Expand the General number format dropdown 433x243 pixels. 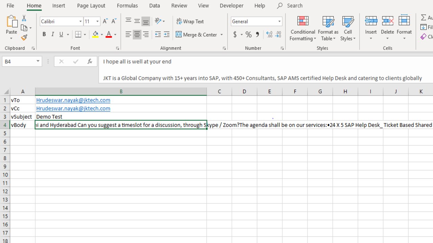pyautogui.click(x=279, y=21)
